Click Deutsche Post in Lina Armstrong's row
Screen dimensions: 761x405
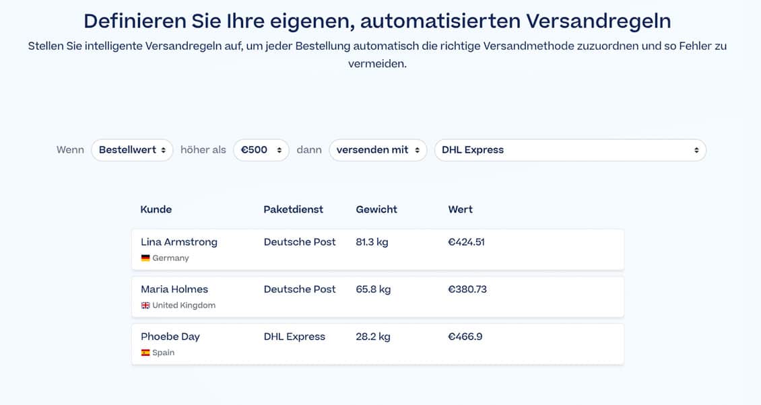point(300,242)
